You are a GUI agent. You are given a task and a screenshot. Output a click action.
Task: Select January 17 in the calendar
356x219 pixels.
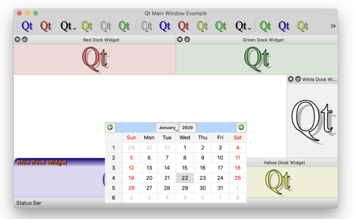pyautogui.click(x=220, y=168)
